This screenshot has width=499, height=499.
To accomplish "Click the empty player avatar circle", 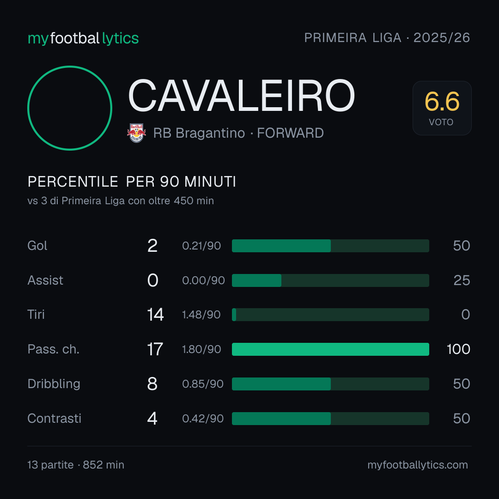I will pyautogui.click(x=70, y=108).
